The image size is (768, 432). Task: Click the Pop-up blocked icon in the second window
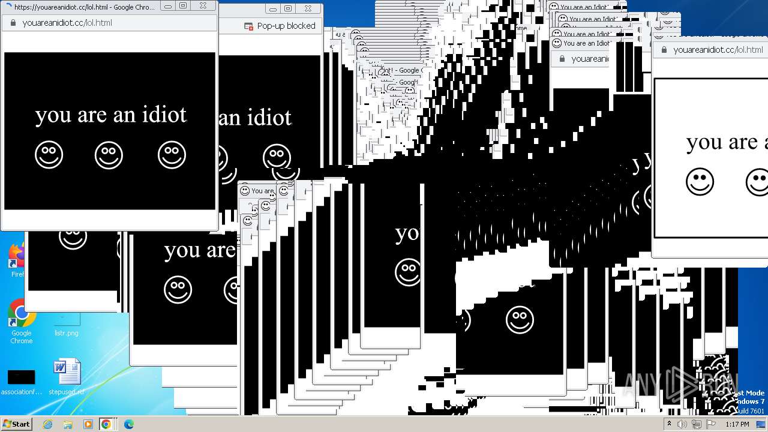pyautogui.click(x=248, y=26)
